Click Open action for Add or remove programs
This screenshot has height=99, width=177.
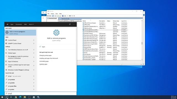click(43, 47)
